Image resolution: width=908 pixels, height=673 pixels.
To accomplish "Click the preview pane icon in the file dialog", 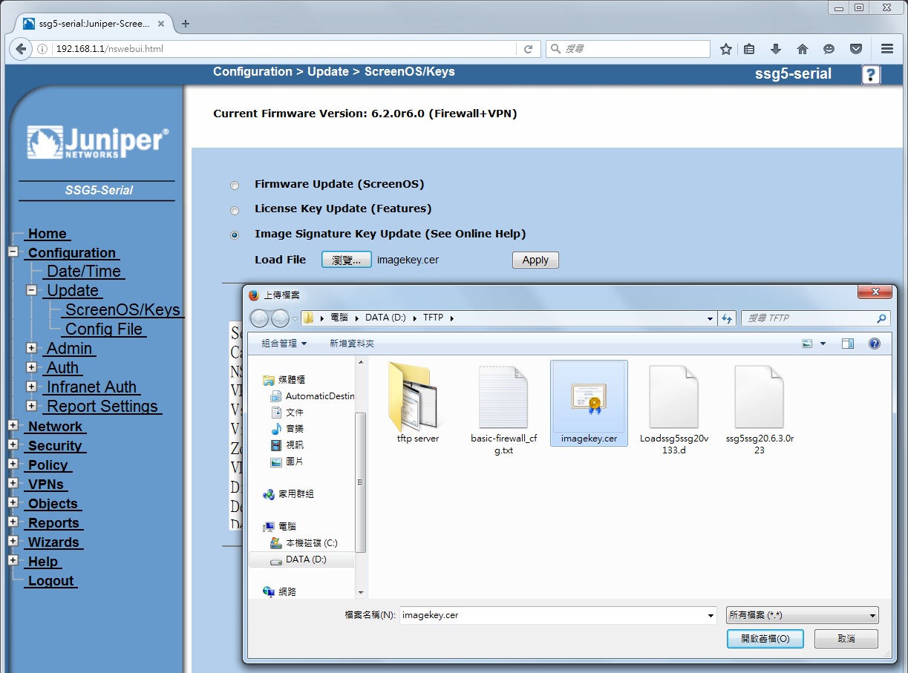I will click(847, 343).
